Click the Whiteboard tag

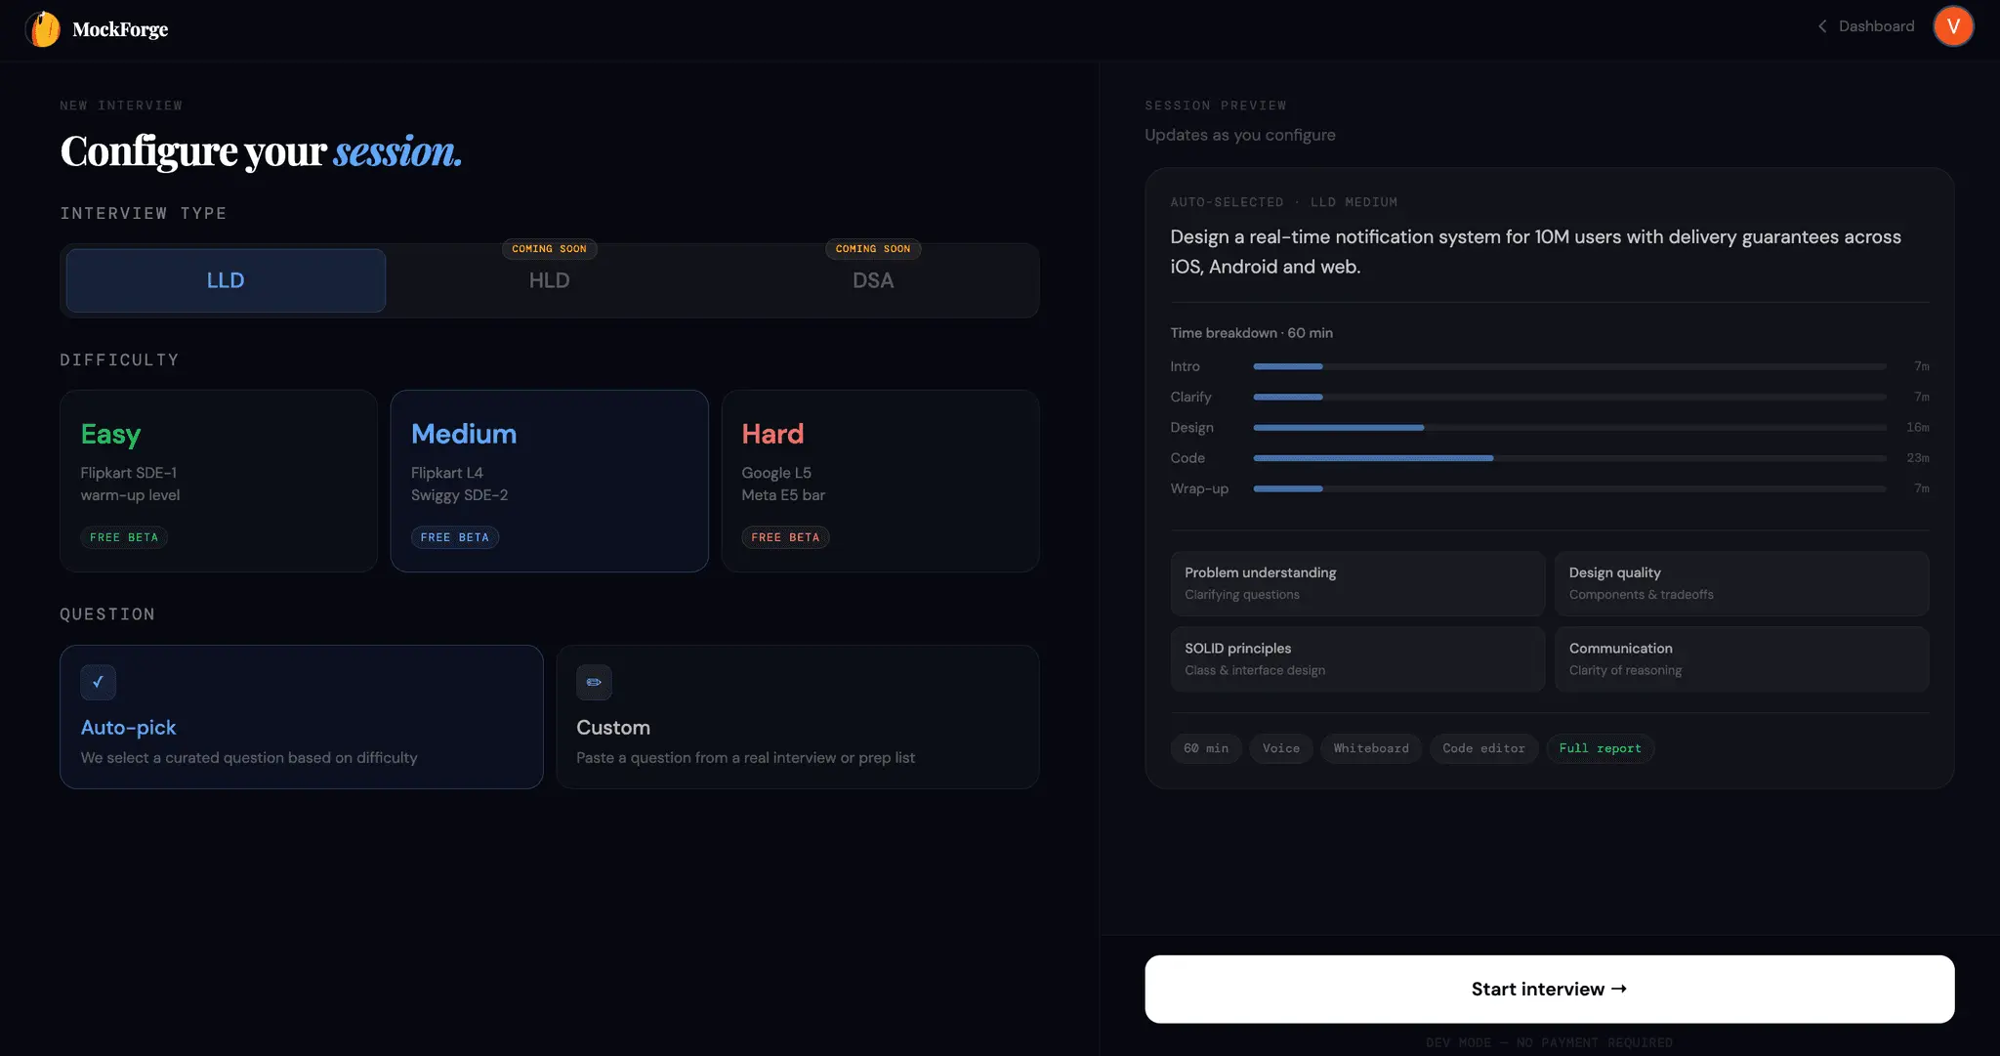click(1371, 748)
